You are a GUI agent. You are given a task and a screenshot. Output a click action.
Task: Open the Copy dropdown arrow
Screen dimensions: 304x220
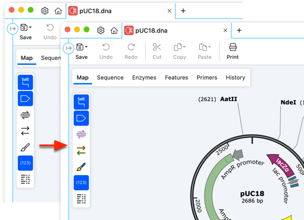coord(184,47)
